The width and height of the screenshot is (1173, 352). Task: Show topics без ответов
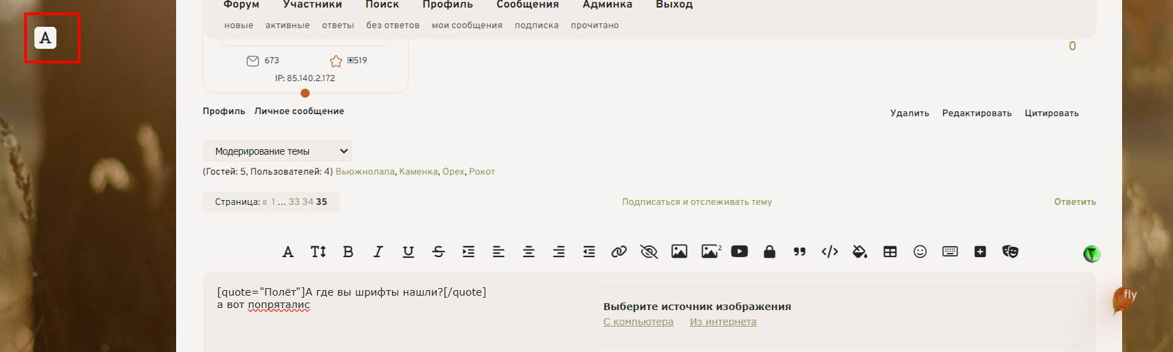(x=393, y=25)
